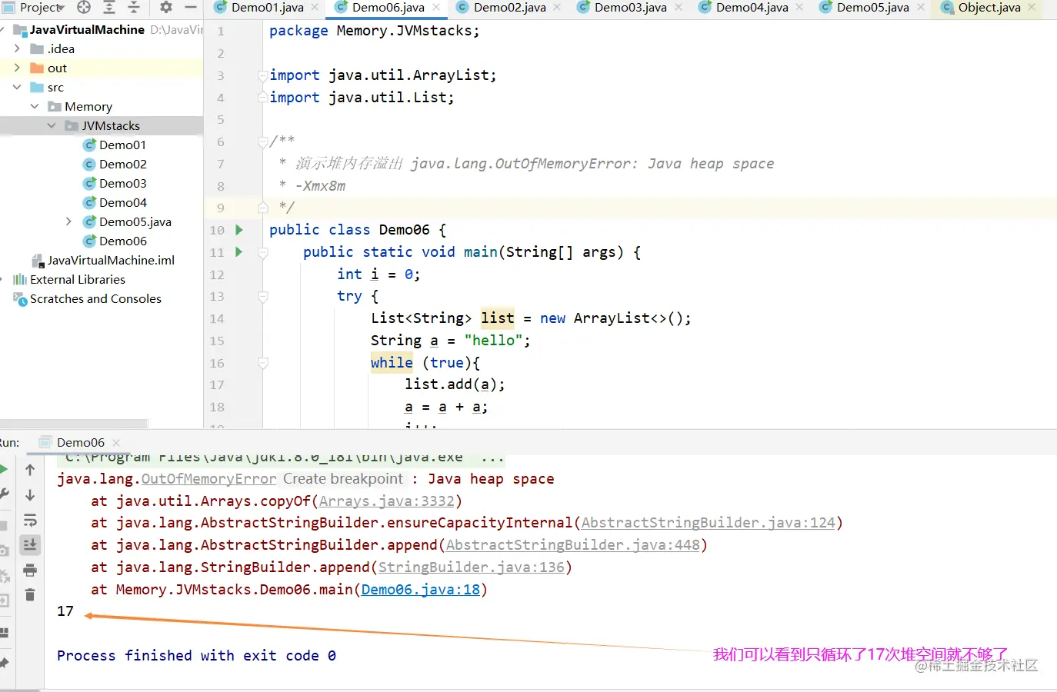
Task: Close the Demo02.java editor tab
Action: pyautogui.click(x=557, y=7)
